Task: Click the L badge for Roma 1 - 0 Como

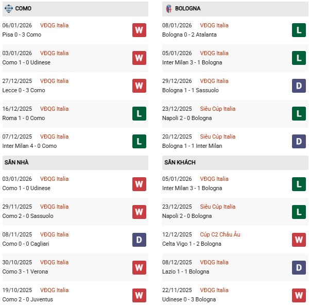Action: pos(139,113)
